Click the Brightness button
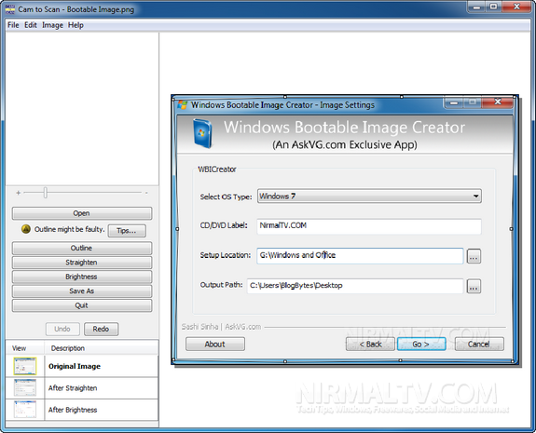The image size is (536, 433). tap(82, 277)
